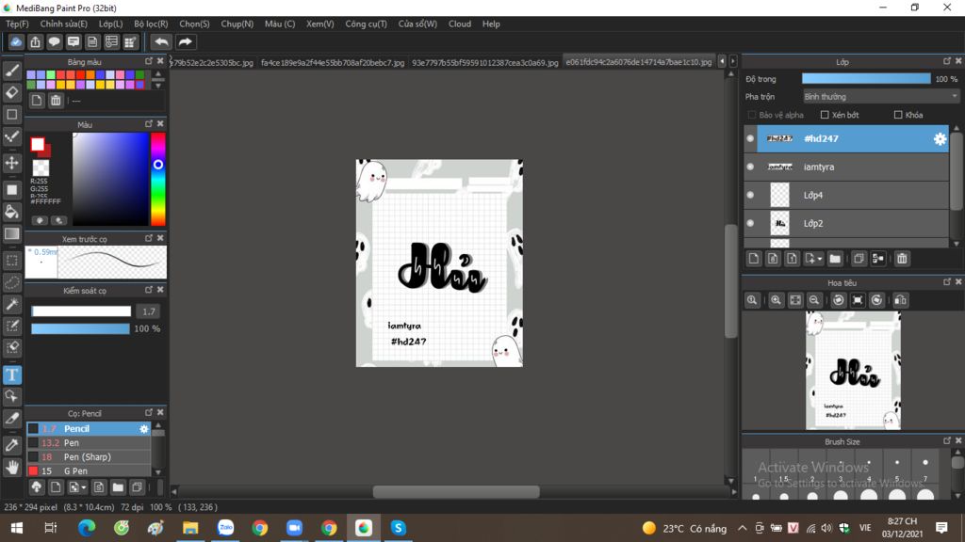Click the rainbow hue slider bar
The height and width of the screenshot is (542, 965).
158,179
